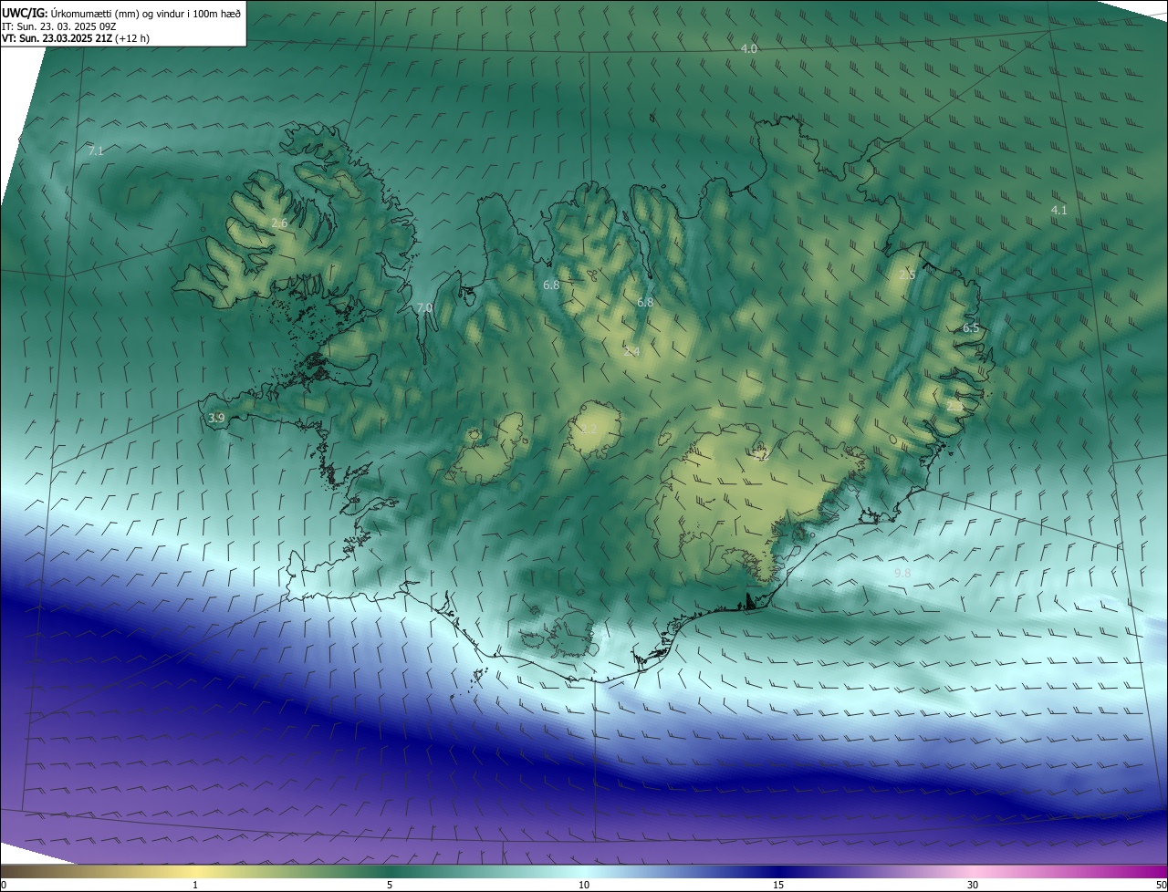The height and width of the screenshot is (892, 1168).
Task: Click the 2.6 value over the Westfjords
Action: tap(279, 223)
